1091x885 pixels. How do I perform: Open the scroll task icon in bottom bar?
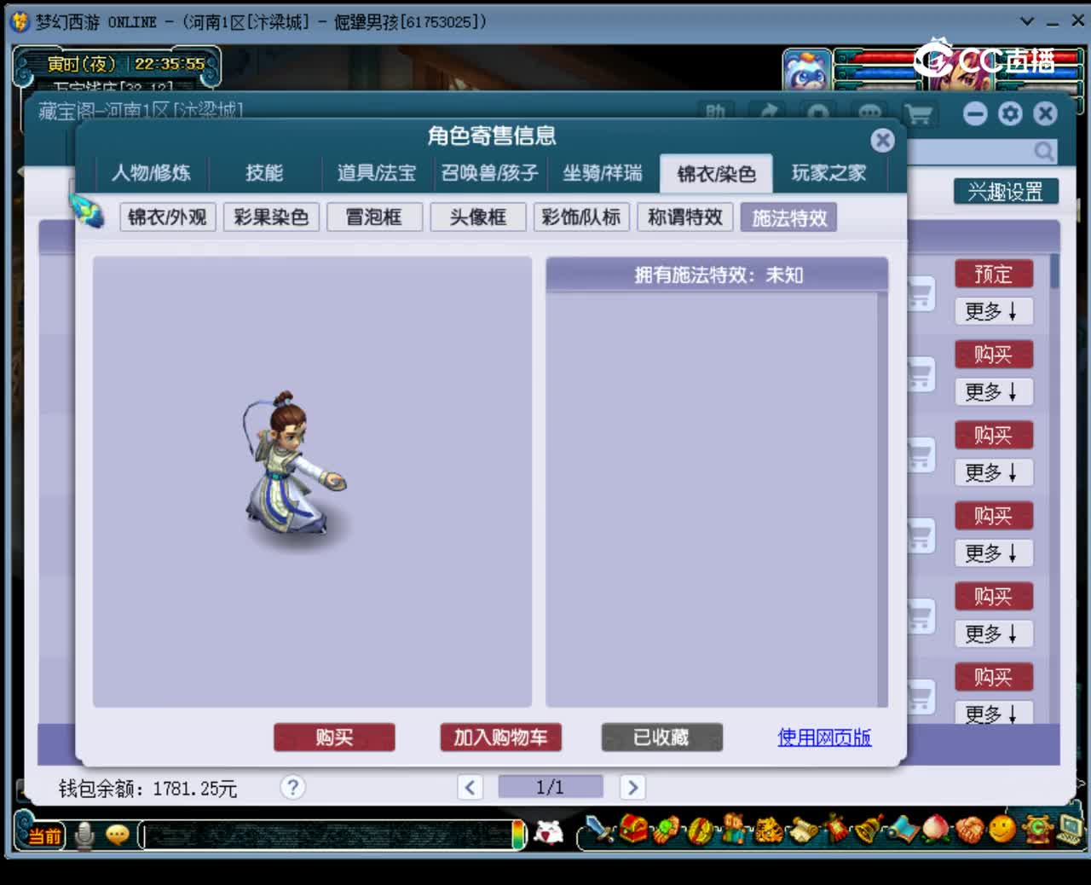coord(802,830)
